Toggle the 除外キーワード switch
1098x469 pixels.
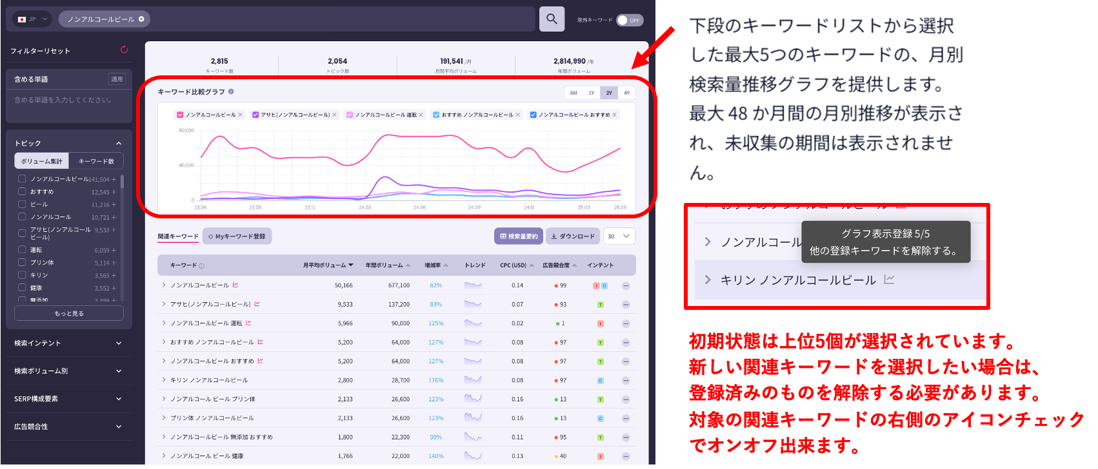coord(629,20)
